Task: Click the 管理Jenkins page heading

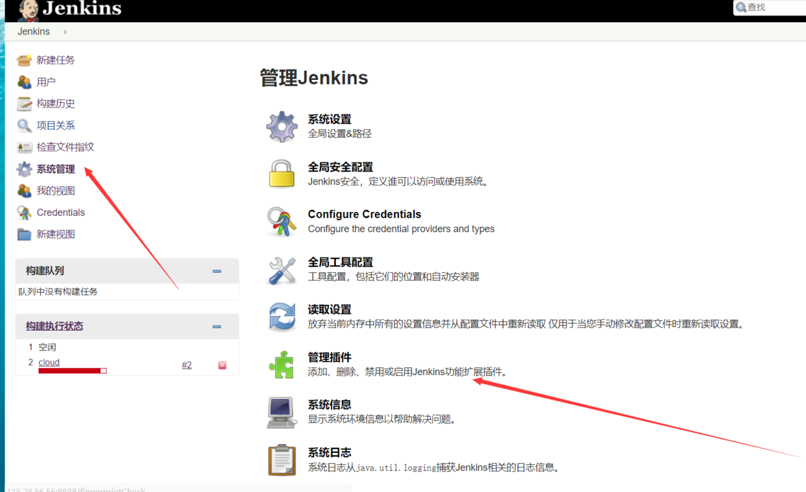Action: click(x=314, y=78)
